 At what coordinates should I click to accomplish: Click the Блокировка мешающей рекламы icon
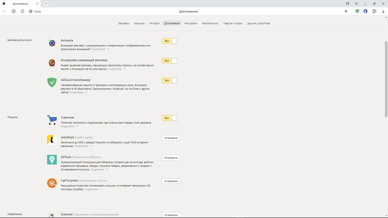point(52,63)
